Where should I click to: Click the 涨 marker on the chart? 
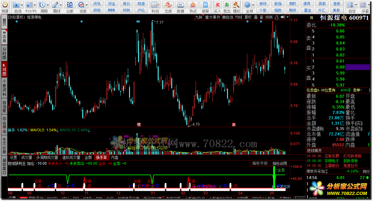(x=234, y=124)
